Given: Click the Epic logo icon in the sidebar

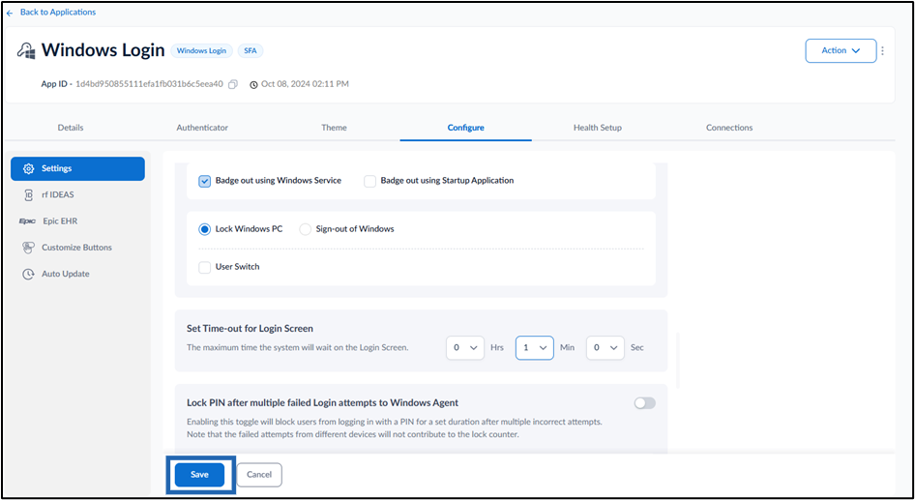Looking at the screenshot, I should (27, 221).
